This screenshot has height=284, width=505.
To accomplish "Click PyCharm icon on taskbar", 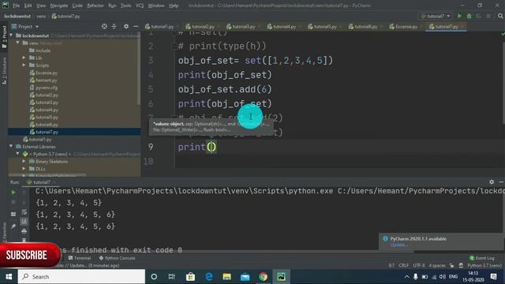I will click(281, 277).
